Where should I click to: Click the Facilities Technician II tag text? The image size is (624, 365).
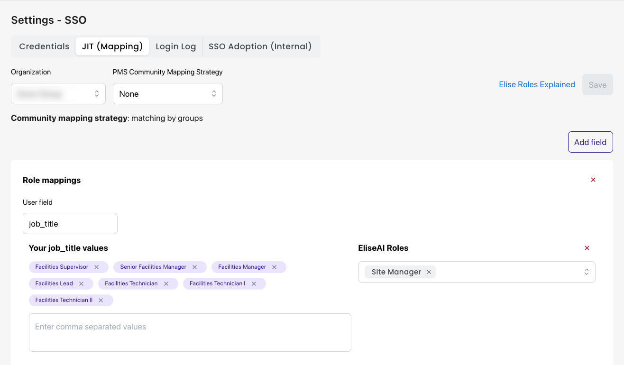64,300
